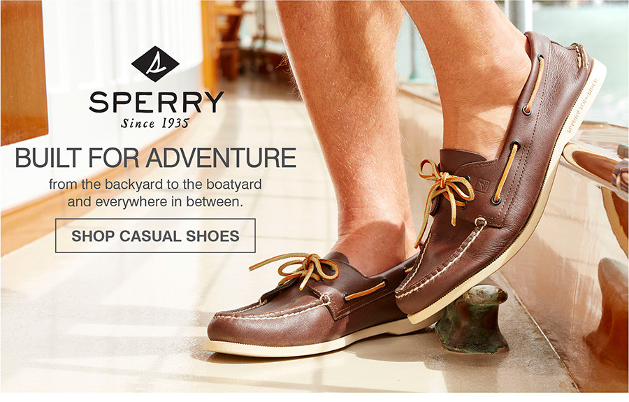This screenshot has height=402, width=629.
Task: Click the Shop Casual Shoes button
Action: (155, 236)
